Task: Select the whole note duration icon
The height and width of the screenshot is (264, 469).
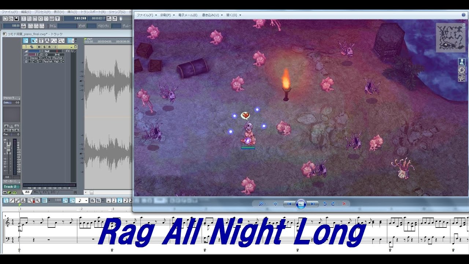Action: pos(108,201)
